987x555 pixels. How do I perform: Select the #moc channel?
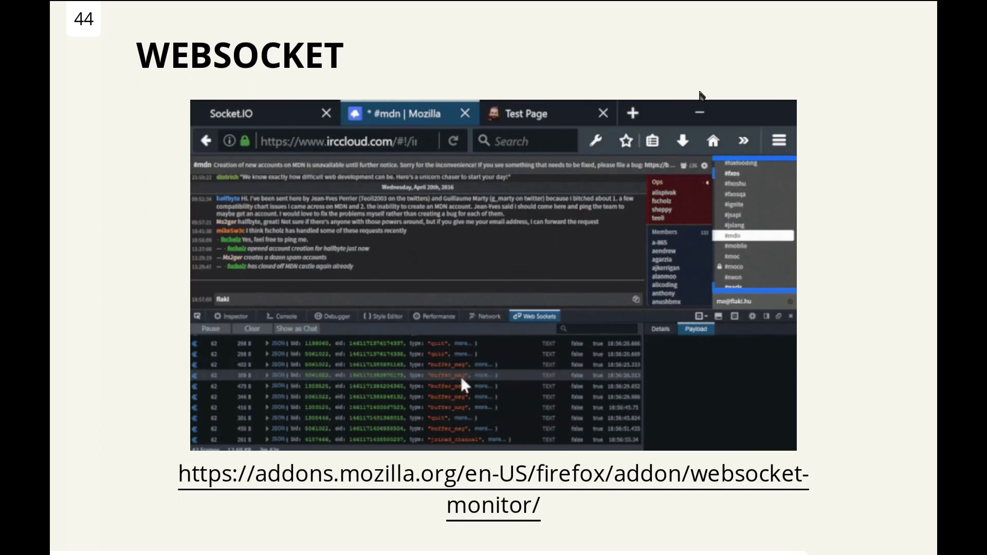tap(732, 256)
